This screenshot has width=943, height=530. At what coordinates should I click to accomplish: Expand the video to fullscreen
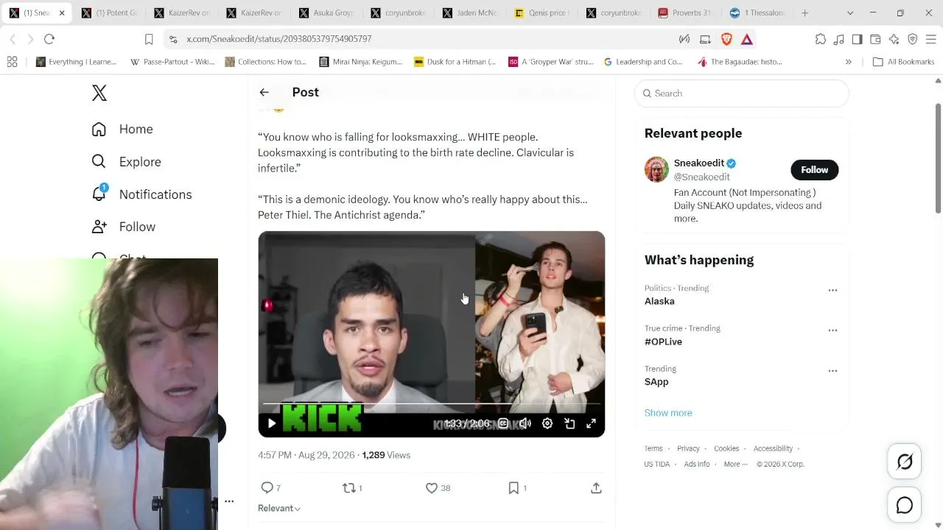tap(591, 423)
